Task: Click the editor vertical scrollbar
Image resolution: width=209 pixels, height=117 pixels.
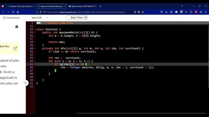Action: [208, 56]
